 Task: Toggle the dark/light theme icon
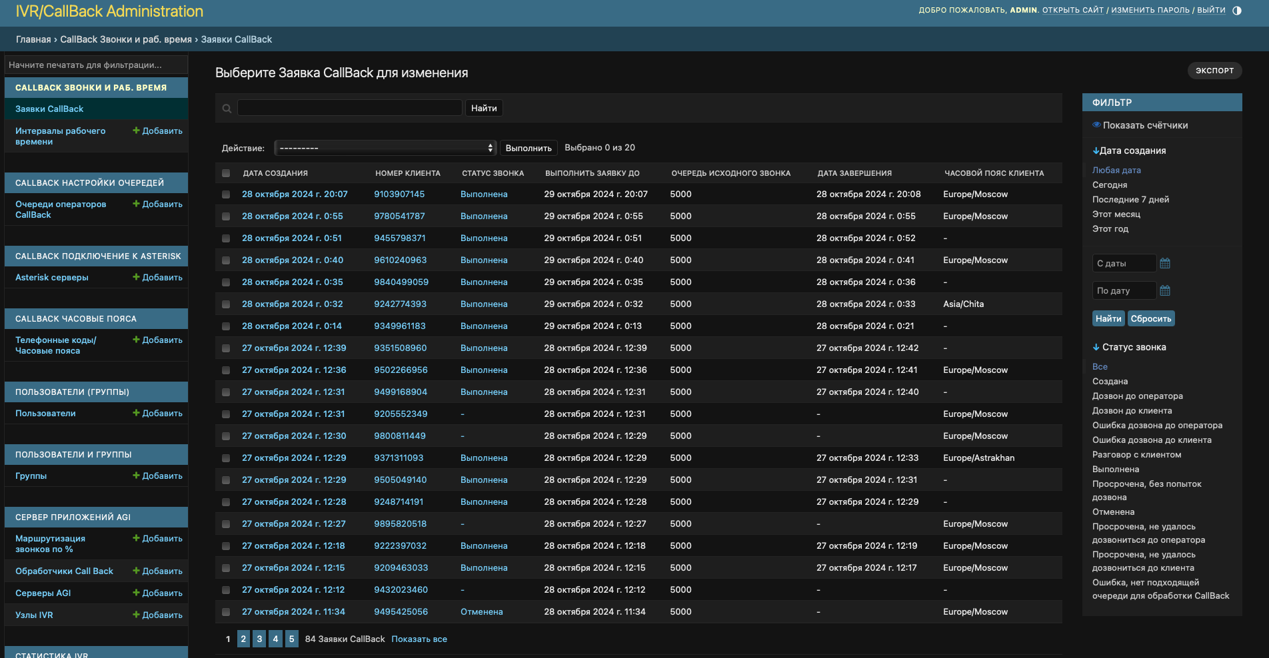(1237, 11)
